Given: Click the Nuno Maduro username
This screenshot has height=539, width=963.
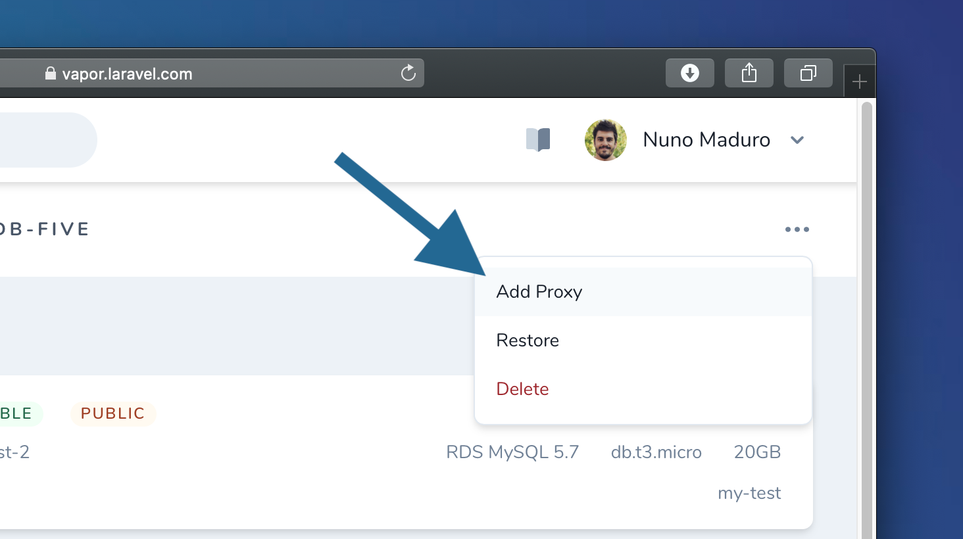Looking at the screenshot, I should pyautogui.click(x=706, y=140).
